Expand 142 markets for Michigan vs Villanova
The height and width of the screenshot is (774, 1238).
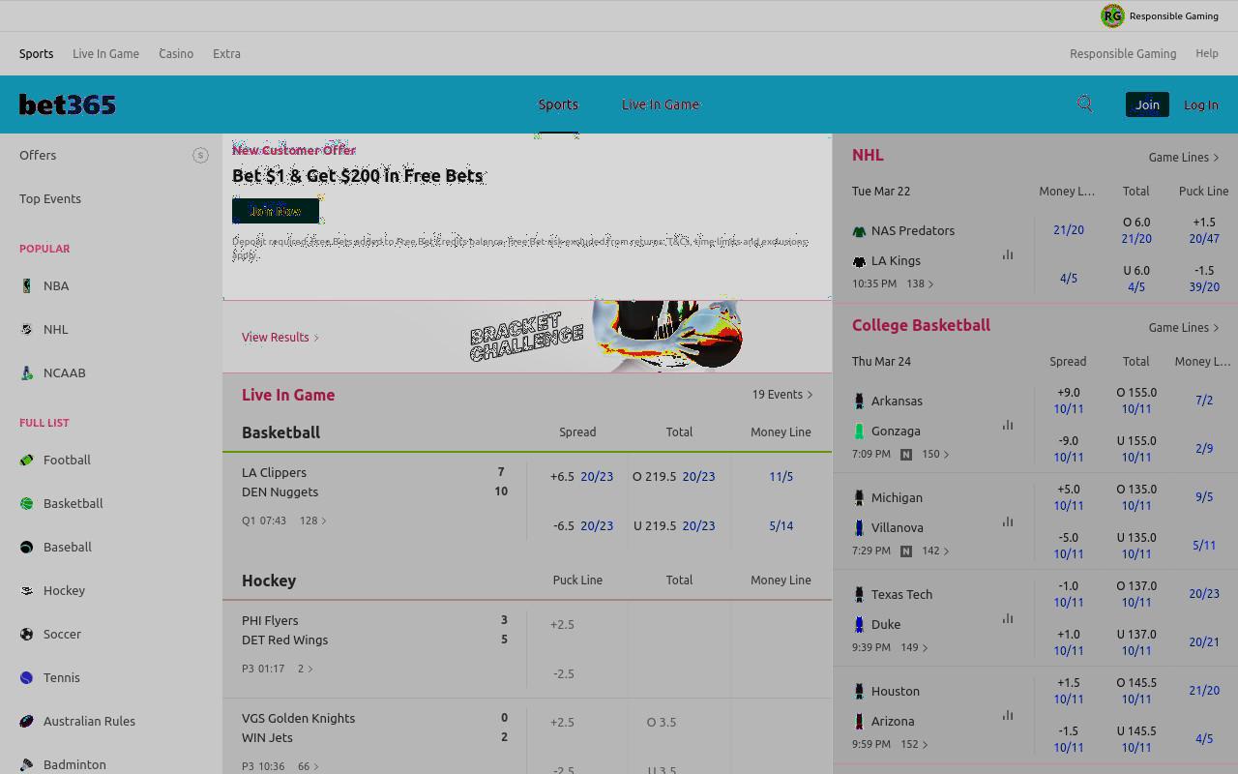(x=935, y=551)
